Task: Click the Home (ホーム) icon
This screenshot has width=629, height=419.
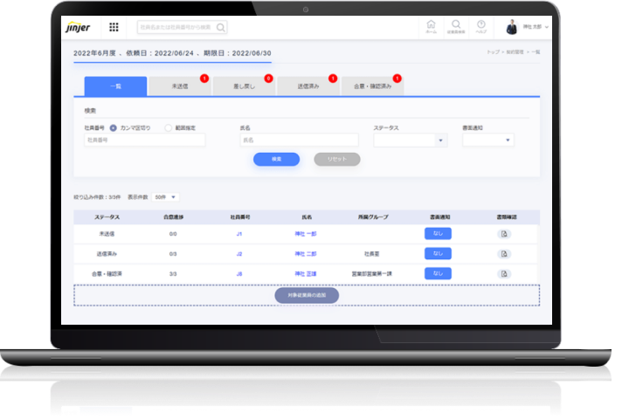Action: 431,26
